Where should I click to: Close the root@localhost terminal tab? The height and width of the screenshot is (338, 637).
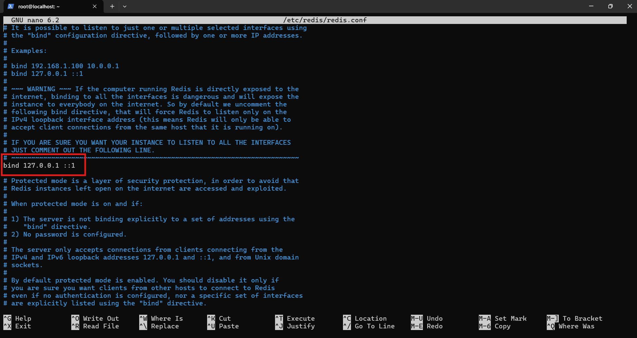tap(95, 6)
